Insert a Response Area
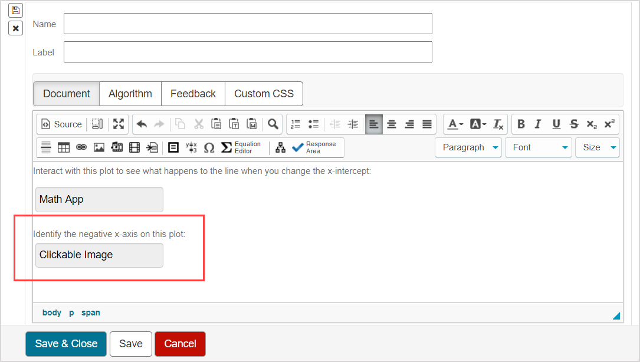640x362 pixels. [x=314, y=147]
